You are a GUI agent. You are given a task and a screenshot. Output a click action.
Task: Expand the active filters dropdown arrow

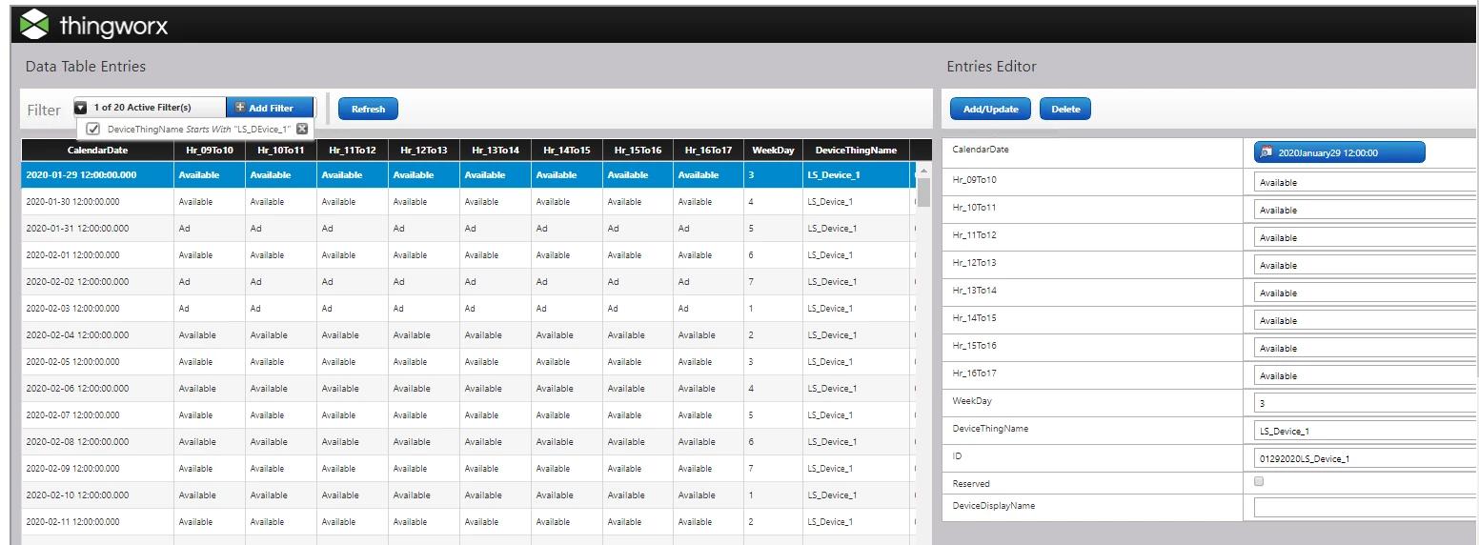pos(81,108)
